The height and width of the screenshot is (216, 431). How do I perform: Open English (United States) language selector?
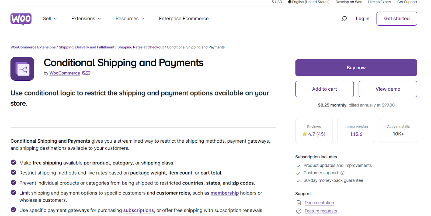[309, 2]
